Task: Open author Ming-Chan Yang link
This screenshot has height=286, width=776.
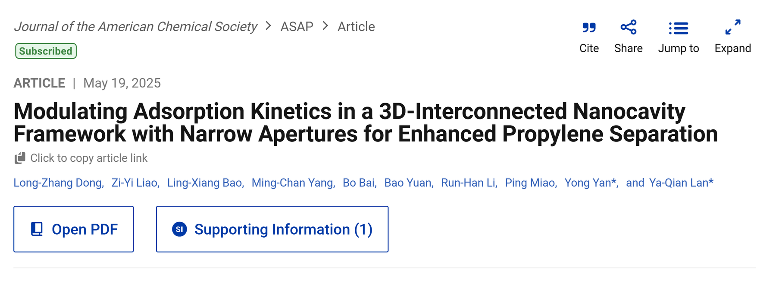Action: (292, 183)
